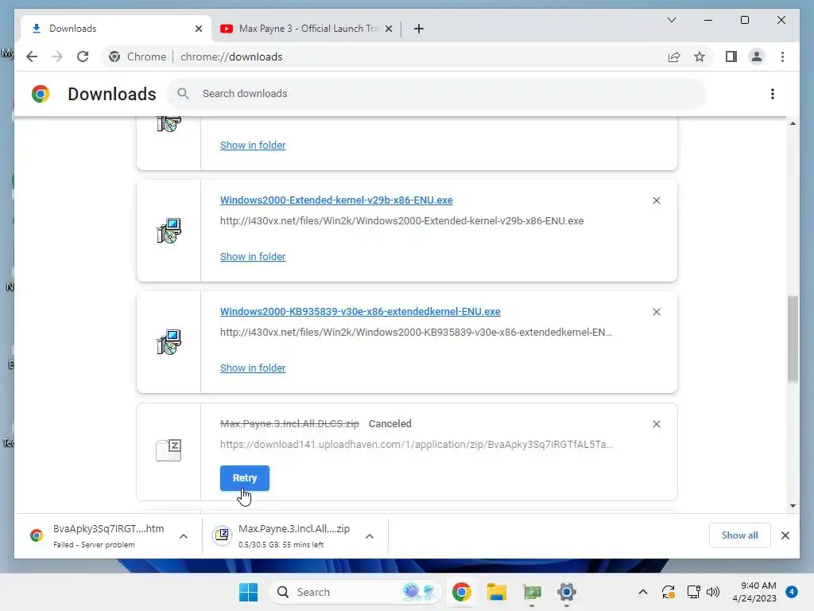The height and width of the screenshot is (611, 814).
Task: Open the green hardware app on taskbar
Action: point(532,592)
